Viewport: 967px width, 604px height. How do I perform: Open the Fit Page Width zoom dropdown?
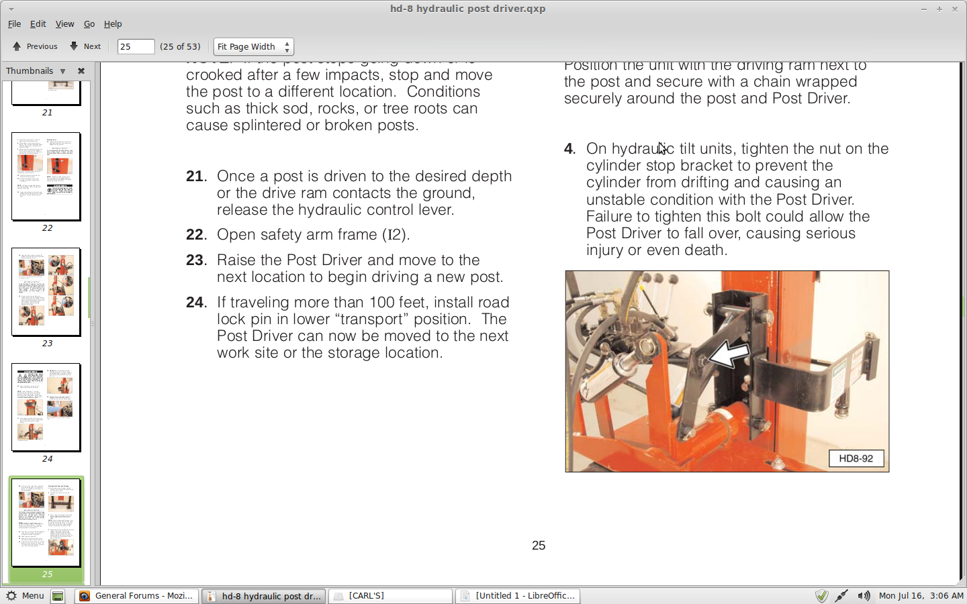click(x=253, y=46)
